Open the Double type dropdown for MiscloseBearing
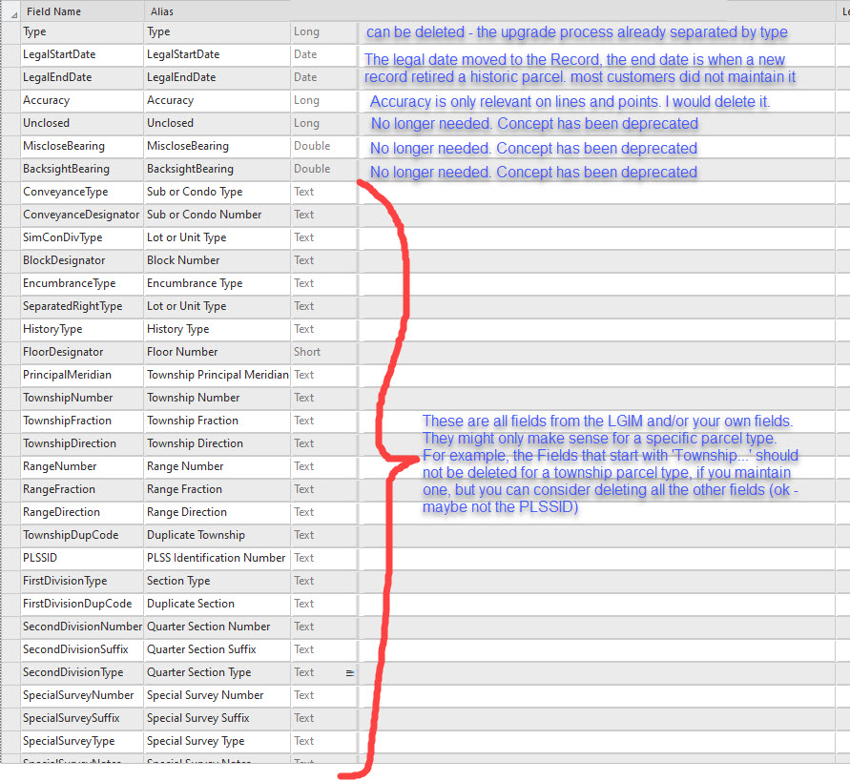Viewport: 850px width, 781px height. click(324, 146)
